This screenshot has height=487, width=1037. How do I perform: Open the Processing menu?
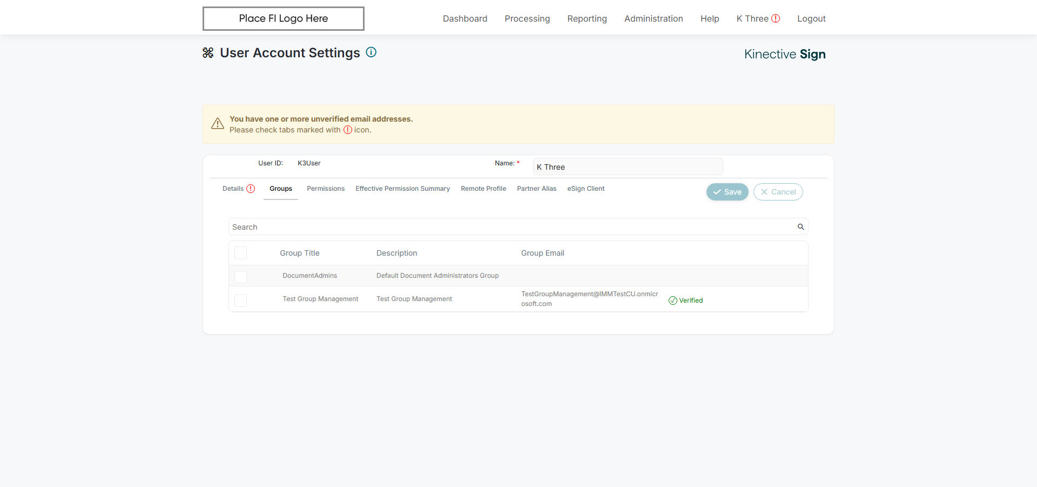pyautogui.click(x=527, y=18)
